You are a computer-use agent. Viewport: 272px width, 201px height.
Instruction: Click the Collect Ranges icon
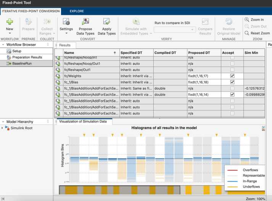(x=47, y=22)
